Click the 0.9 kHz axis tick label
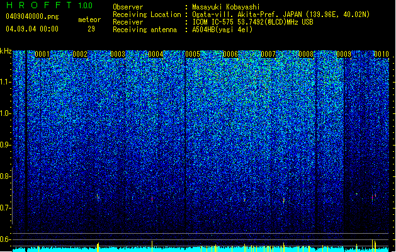The height and width of the screenshot is (252, 396). (6, 145)
